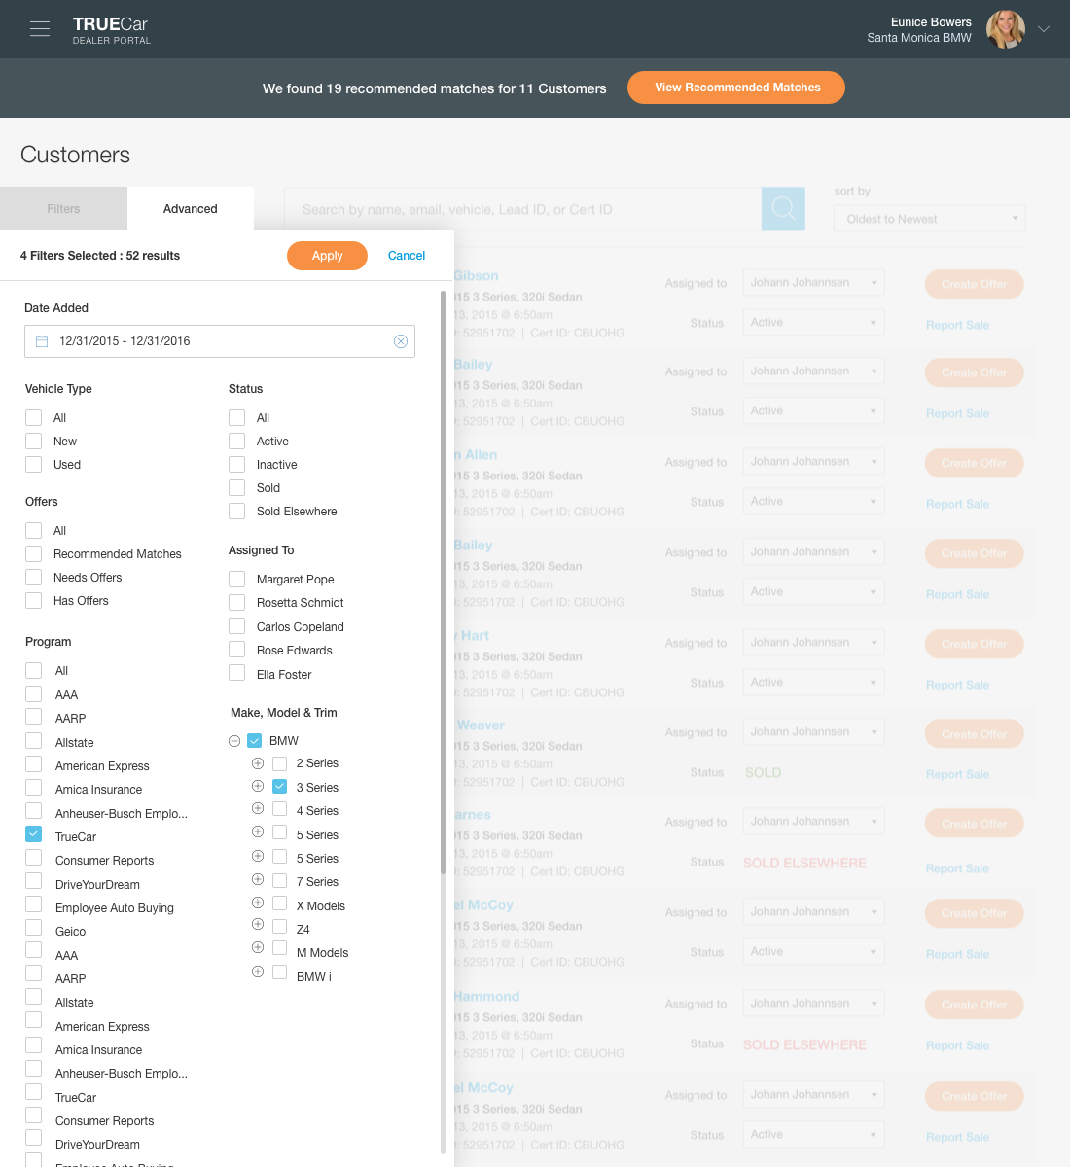Expand the chevron next to the profile name

(x=1046, y=29)
